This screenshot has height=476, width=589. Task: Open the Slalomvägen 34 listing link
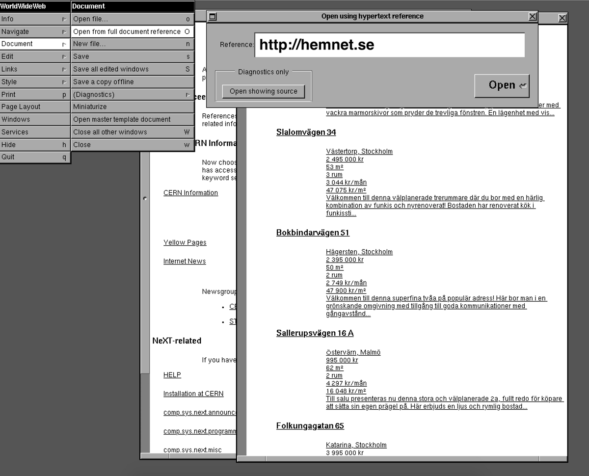pos(306,132)
